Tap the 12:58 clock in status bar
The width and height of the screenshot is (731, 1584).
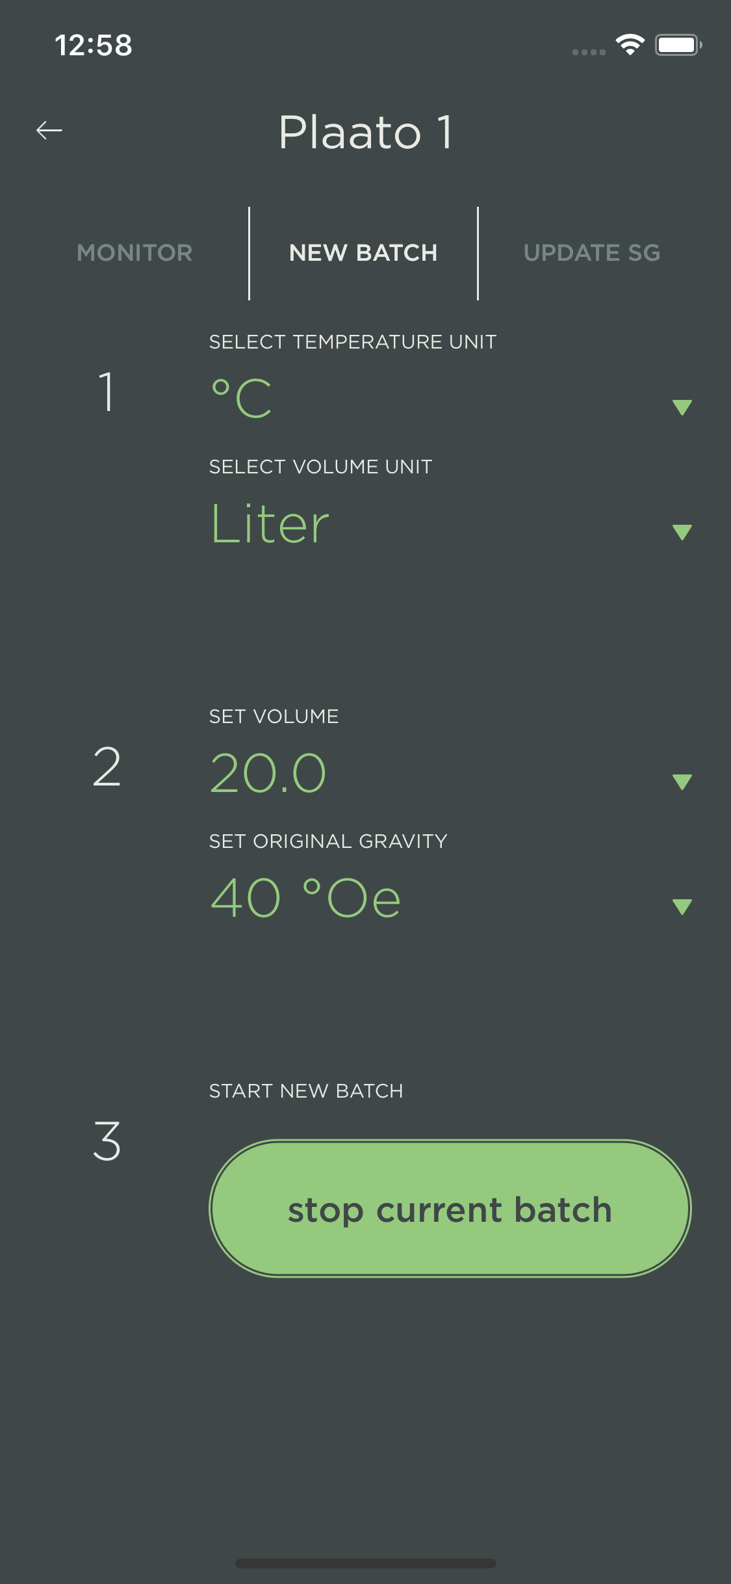tap(94, 46)
